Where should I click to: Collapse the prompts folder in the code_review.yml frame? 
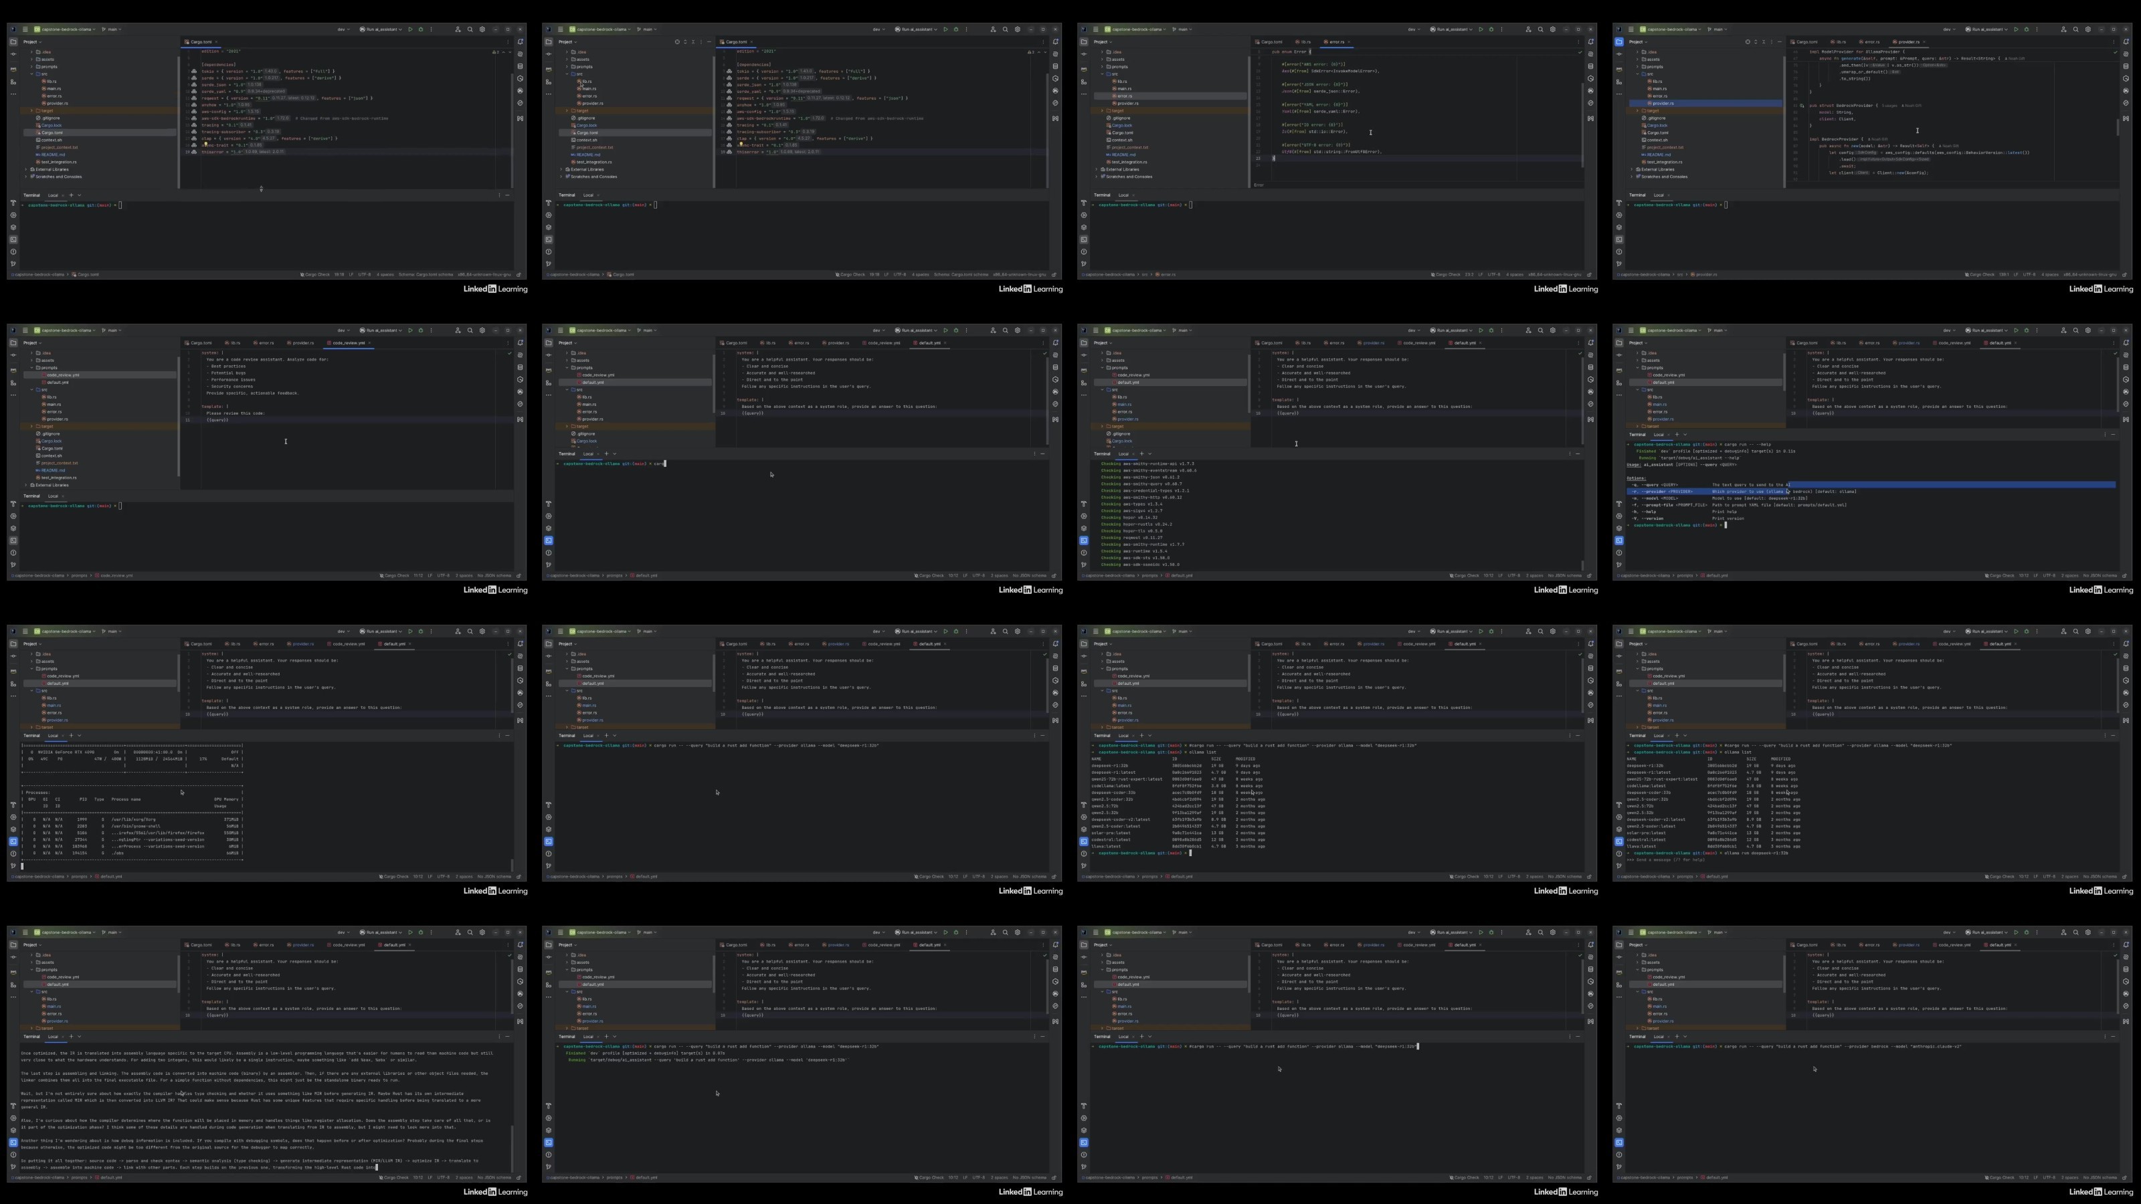[x=32, y=367]
